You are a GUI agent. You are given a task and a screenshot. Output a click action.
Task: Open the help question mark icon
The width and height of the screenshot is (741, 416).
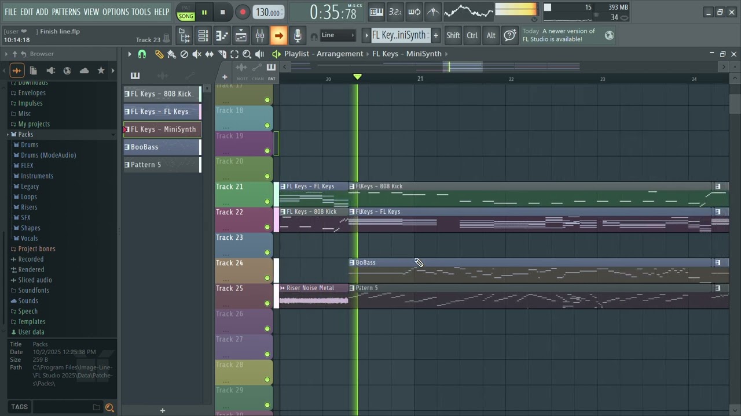(x=509, y=35)
